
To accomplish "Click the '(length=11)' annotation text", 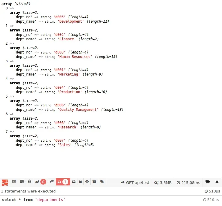I will pos(98,21).
